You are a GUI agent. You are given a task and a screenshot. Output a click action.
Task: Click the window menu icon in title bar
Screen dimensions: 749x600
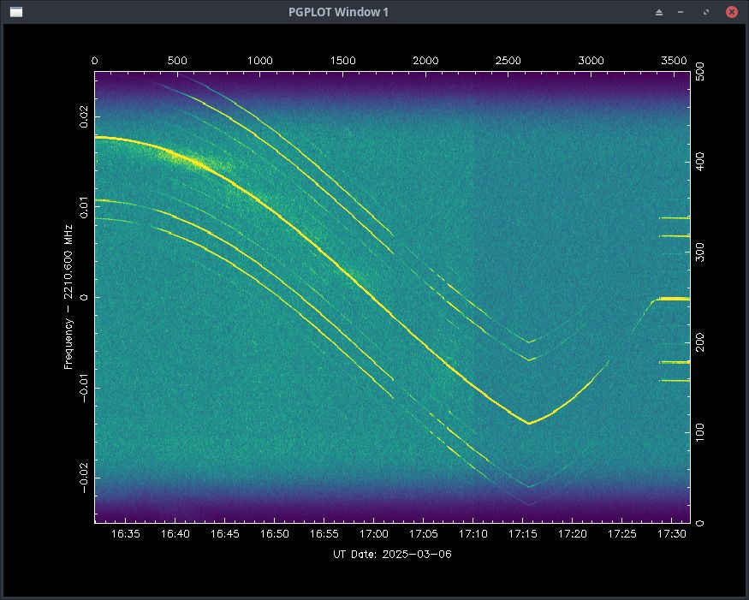click(16, 12)
